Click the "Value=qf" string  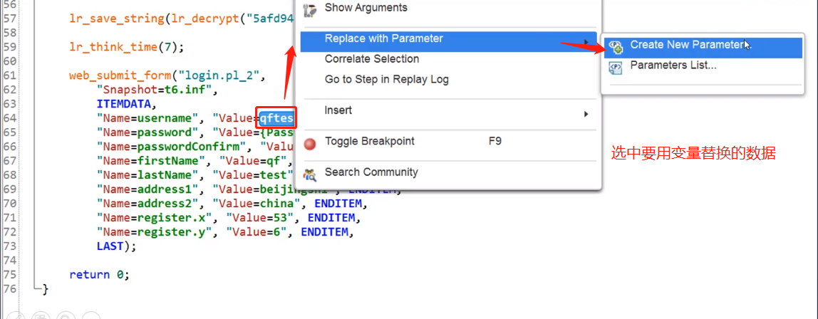[x=254, y=160]
